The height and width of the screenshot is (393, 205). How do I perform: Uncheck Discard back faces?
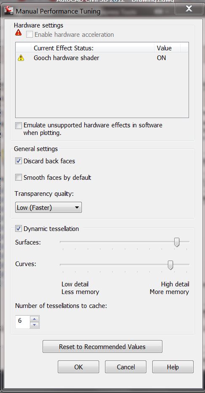click(x=19, y=161)
